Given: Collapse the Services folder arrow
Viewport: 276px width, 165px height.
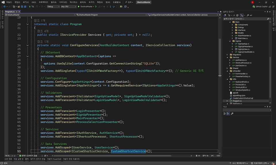Looking at the screenshot, I should point(227,57).
